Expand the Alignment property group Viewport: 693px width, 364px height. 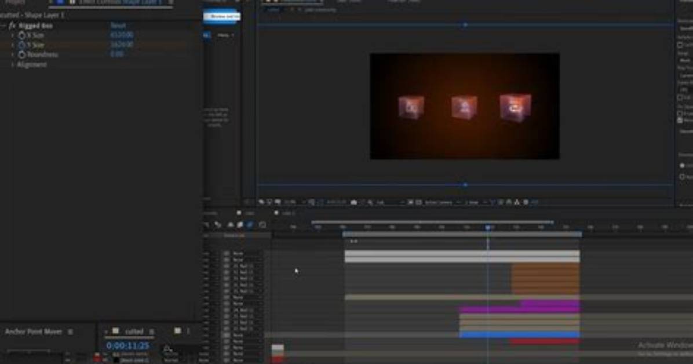point(12,64)
